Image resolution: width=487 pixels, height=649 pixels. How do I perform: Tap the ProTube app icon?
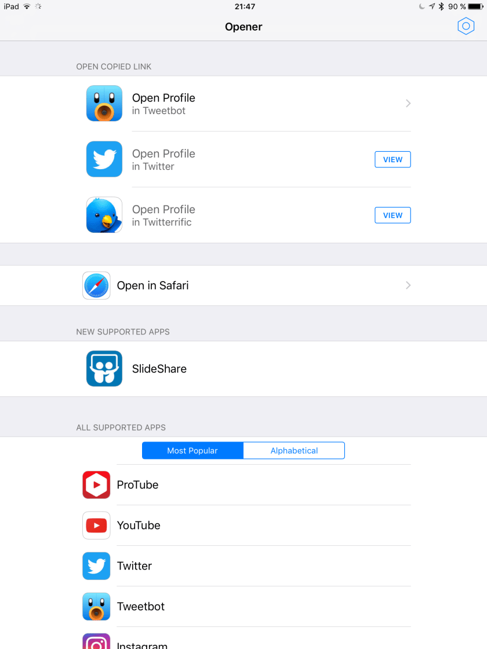96,485
